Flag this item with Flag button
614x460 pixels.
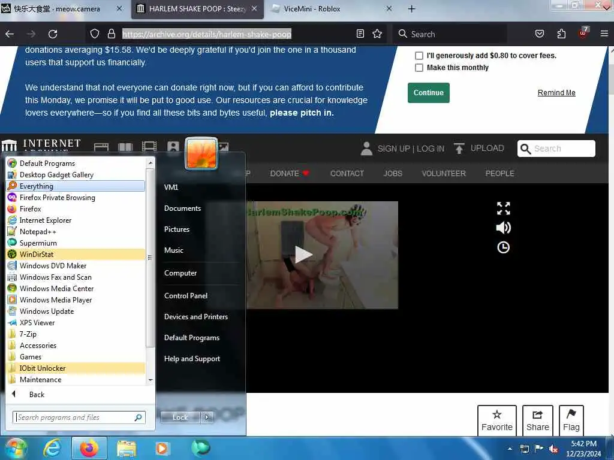tap(571, 420)
